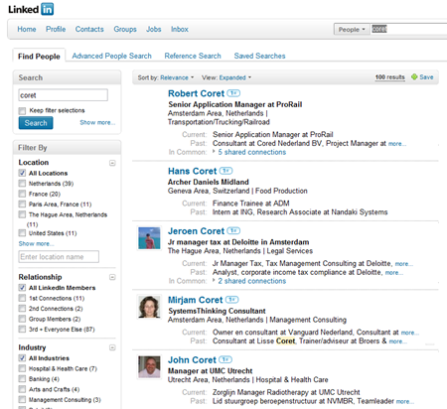Screen dimensions: 447x409
Task: Open the Groups menu item
Action: 125,29
